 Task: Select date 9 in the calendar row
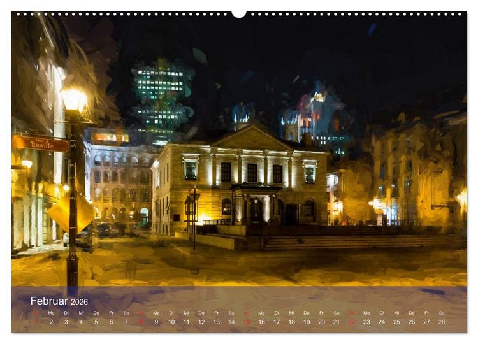click(156, 322)
